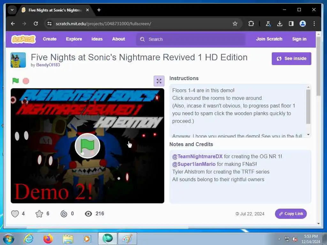327x245 pixels.
Task: Open the @Super1IanMario credit link
Action: tap(194, 164)
